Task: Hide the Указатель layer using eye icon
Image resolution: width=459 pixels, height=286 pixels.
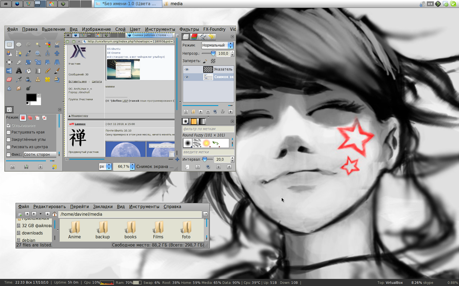Action: [187, 69]
